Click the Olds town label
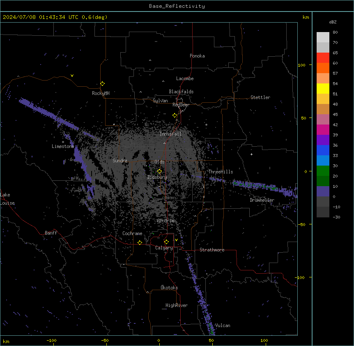Screen dimensions: 354x346 pos(159,162)
